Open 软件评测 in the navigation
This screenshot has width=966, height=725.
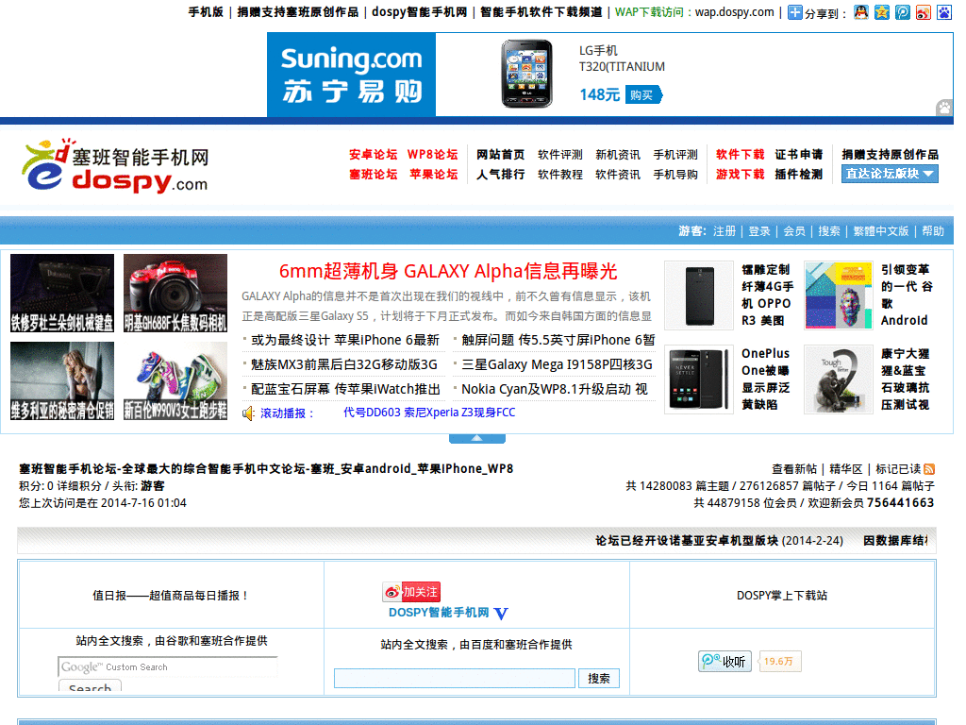pyautogui.click(x=560, y=155)
